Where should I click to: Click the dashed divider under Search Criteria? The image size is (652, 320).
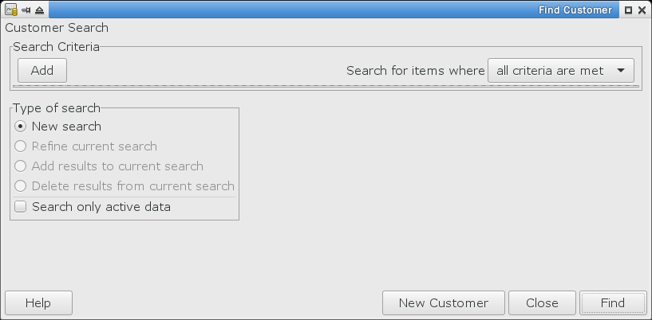tap(326, 86)
